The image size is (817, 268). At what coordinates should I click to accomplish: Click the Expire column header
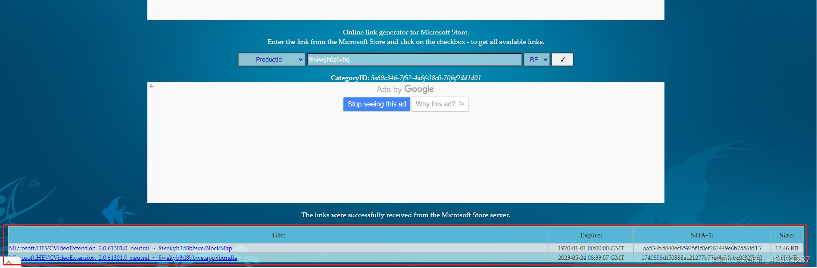coord(591,235)
